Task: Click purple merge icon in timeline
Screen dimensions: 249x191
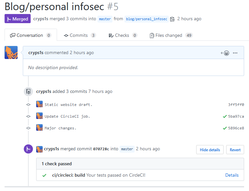Action: [28, 149]
